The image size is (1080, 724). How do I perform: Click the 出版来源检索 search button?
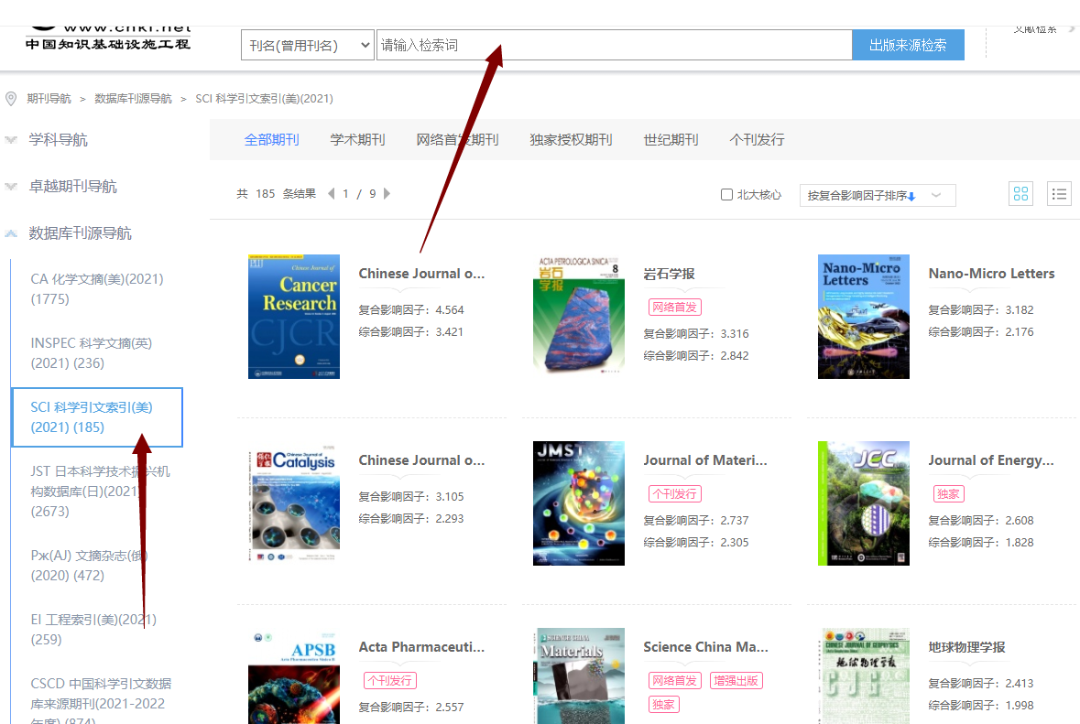pos(908,46)
